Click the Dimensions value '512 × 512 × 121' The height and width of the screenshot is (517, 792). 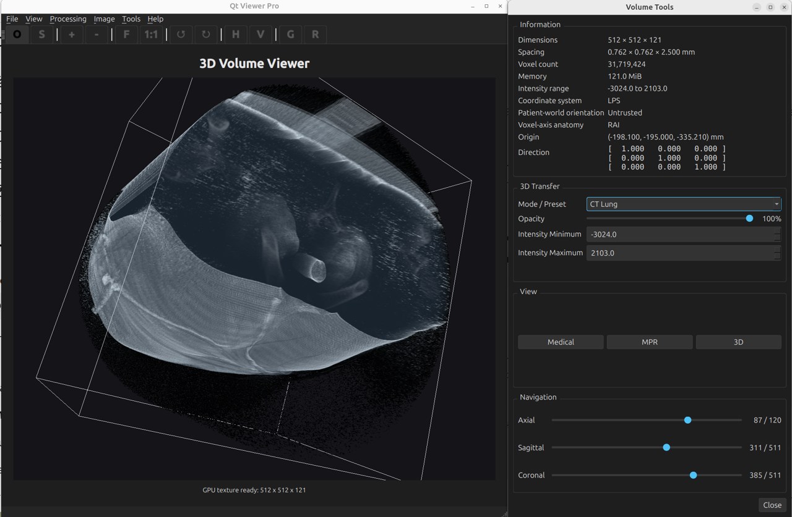(634, 40)
